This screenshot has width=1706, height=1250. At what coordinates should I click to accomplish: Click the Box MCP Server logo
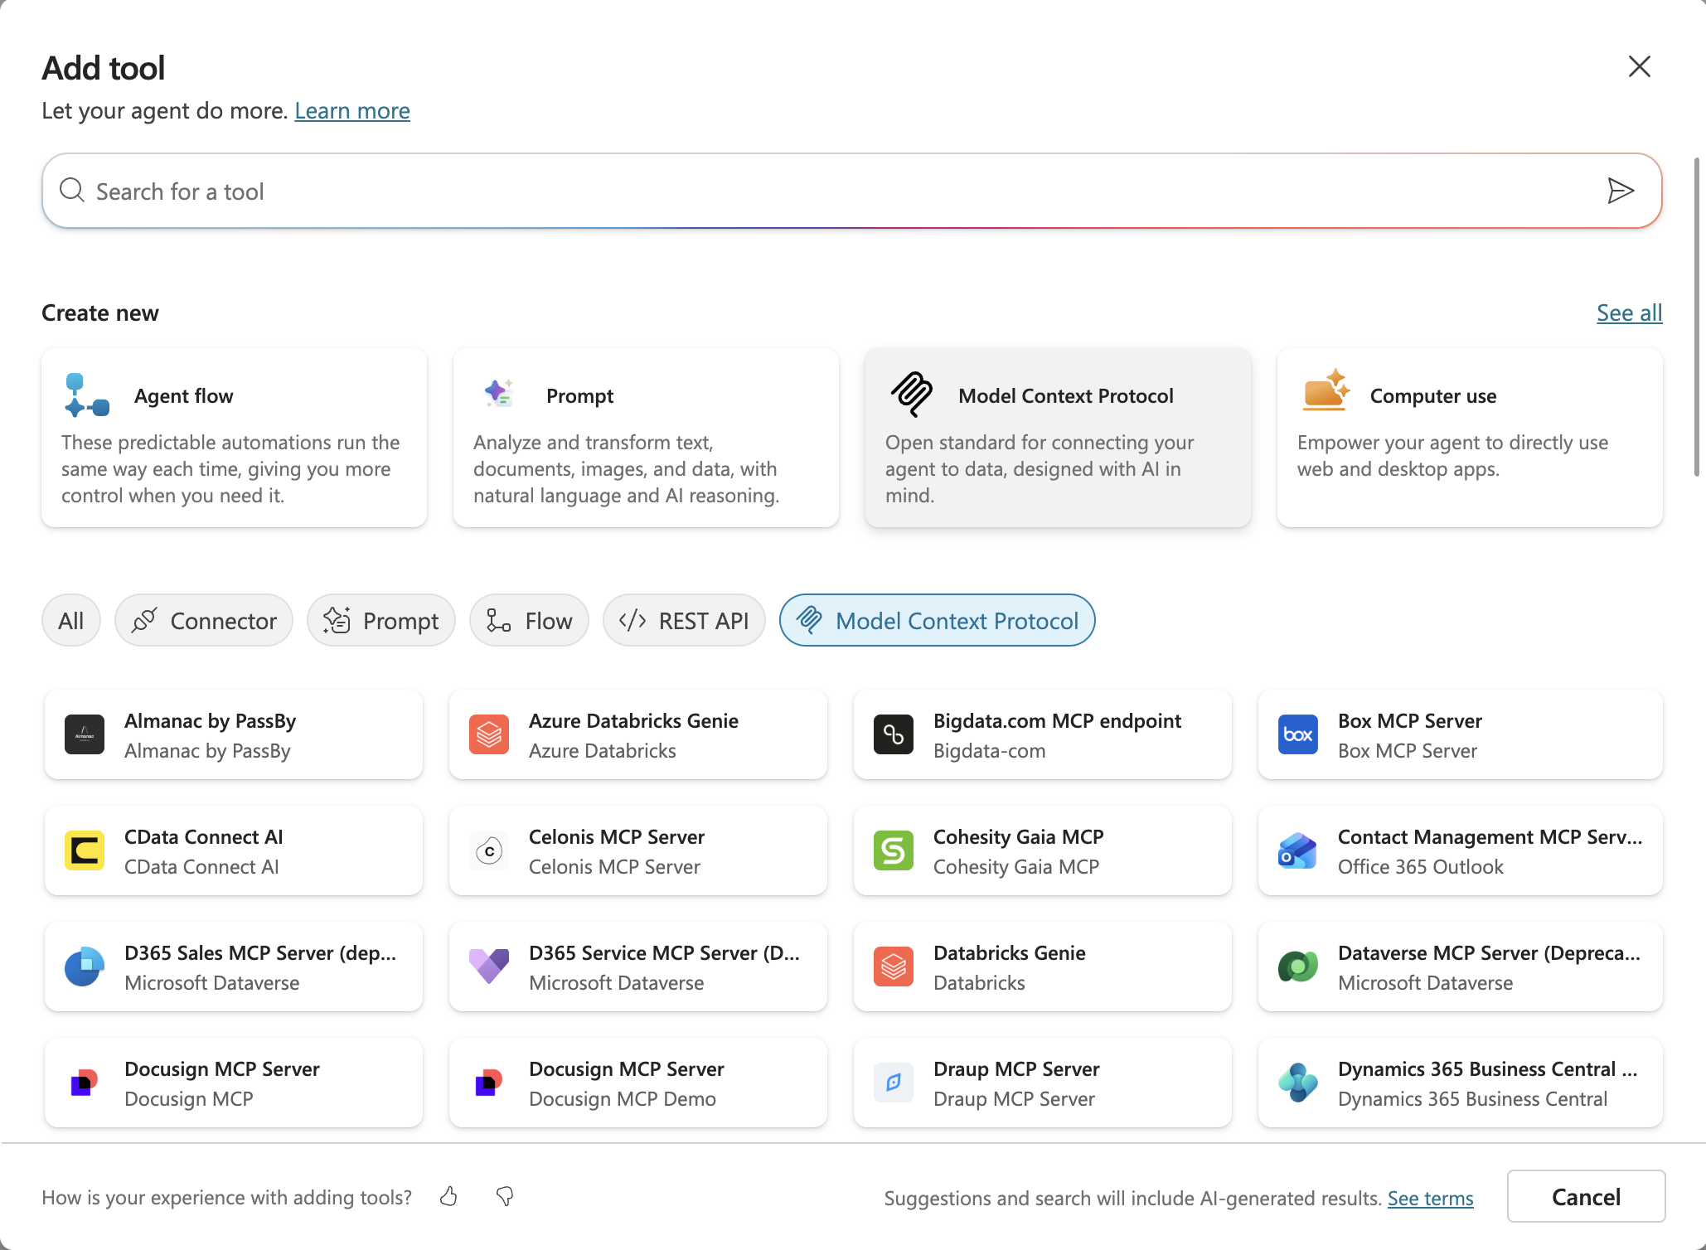coord(1298,734)
